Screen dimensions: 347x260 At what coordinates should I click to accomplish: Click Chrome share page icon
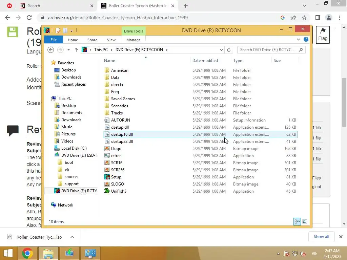click(293, 18)
